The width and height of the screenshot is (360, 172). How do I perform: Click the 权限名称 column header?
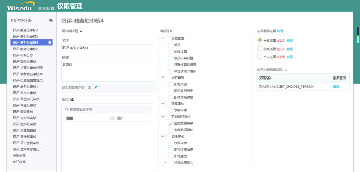point(293,78)
